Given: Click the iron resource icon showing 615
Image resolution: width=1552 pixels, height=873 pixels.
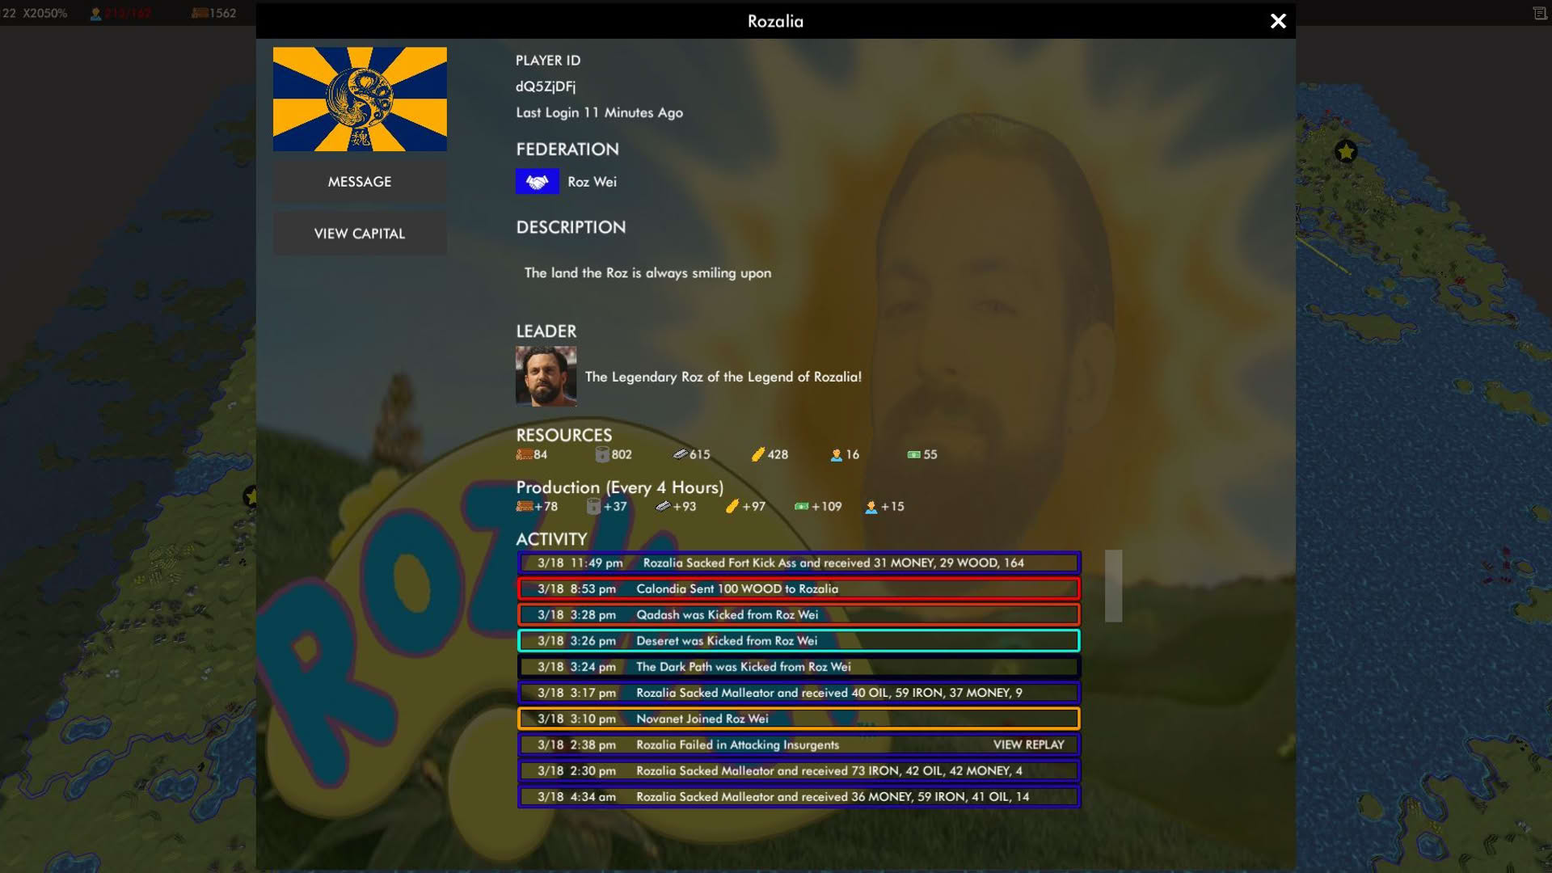Looking at the screenshot, I should (x=680, y=454).
